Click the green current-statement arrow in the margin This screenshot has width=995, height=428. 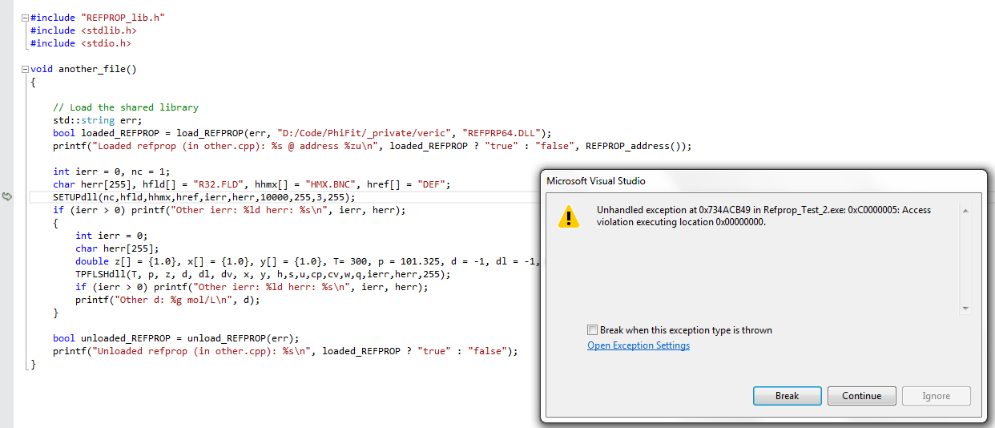click(7, 196)
